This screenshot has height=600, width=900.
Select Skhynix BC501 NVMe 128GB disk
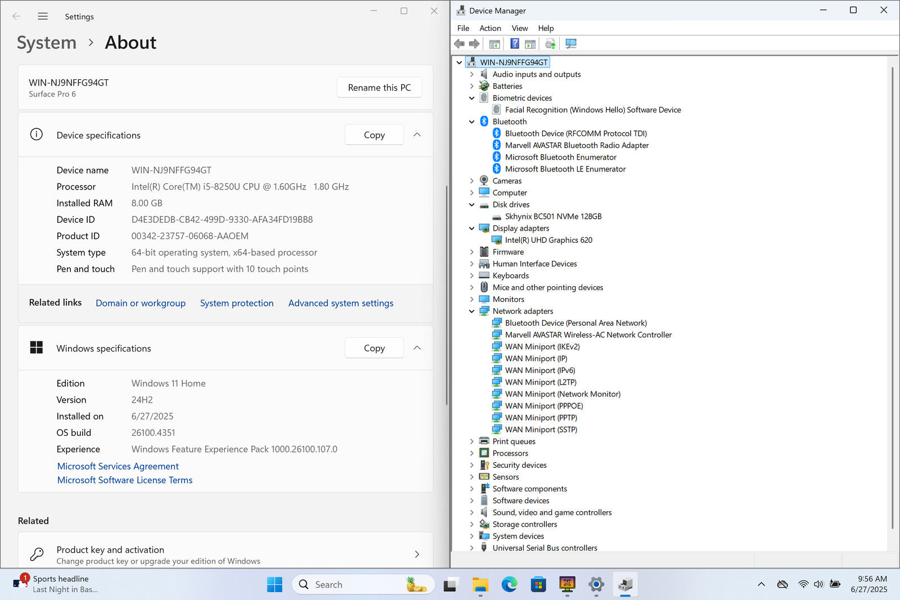click(x=553, y=216)
